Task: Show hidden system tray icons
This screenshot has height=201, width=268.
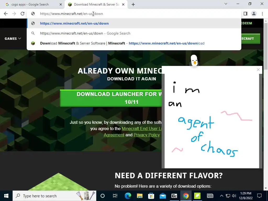Action: (221, 196)
